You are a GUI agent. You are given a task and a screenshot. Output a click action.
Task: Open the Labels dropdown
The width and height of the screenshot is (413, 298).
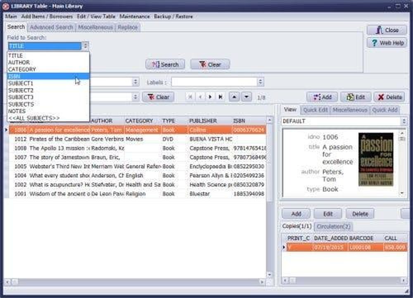[260, 82]
